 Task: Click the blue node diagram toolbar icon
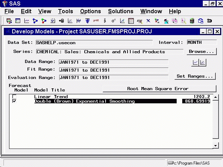(35, 21)
